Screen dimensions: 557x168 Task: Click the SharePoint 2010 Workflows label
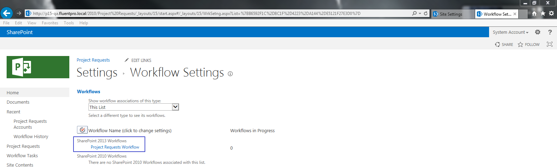[102, 156]
